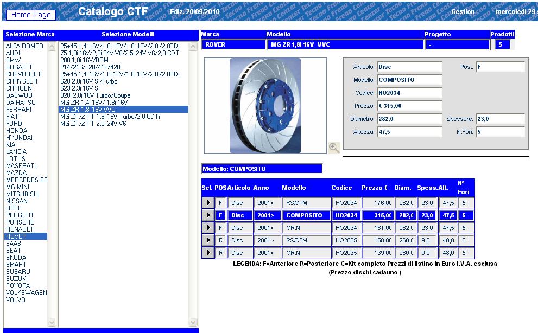Select MG MINI brand
Image resolution: width=538 pixels, height=333 pixels.
pos(17,187)
